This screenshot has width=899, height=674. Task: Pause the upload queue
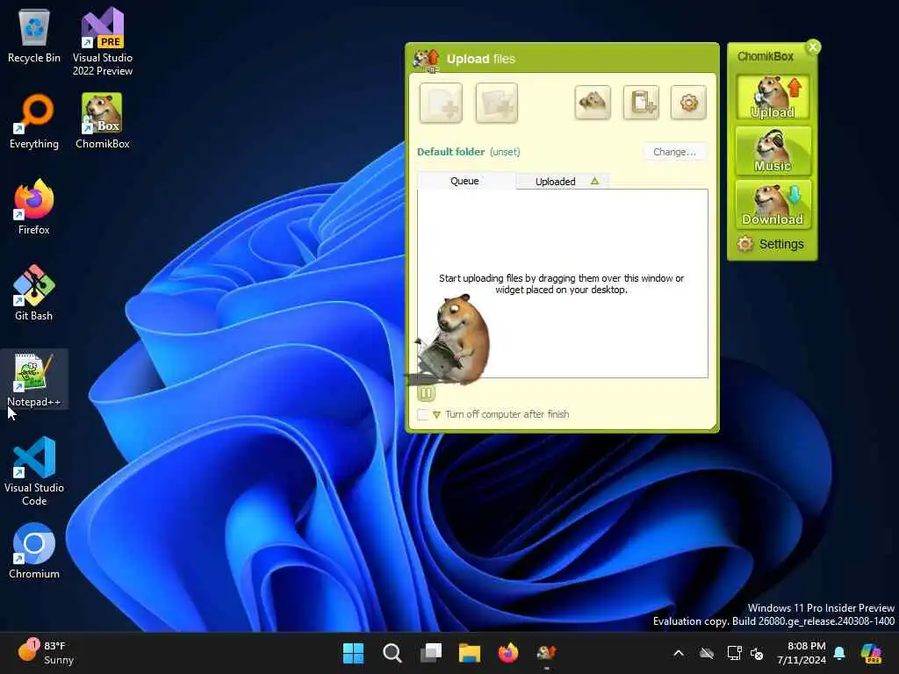coord(426,393)
